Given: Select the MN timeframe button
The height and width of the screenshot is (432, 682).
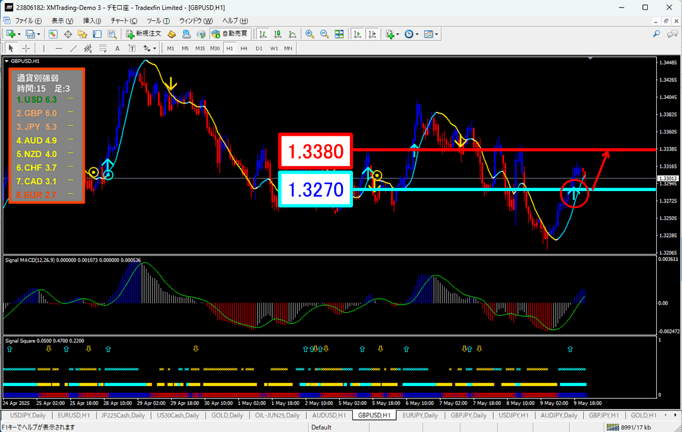Looking at the screenshot, I should point(288,48).
